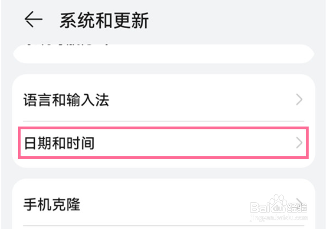Open 语言和输入法 settings label
The image size is (326, 229).
66,101
